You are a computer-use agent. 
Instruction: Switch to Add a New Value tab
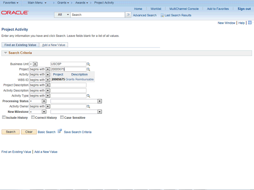[54, 45]
